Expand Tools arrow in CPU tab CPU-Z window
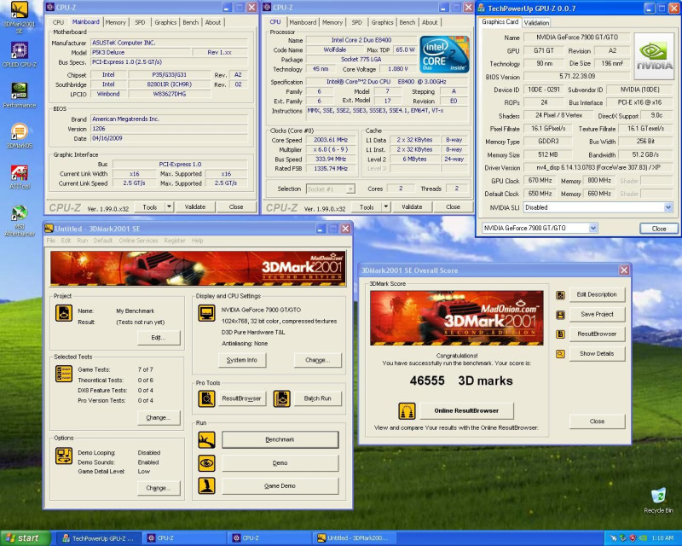682x546 pixels. (386, 206)
